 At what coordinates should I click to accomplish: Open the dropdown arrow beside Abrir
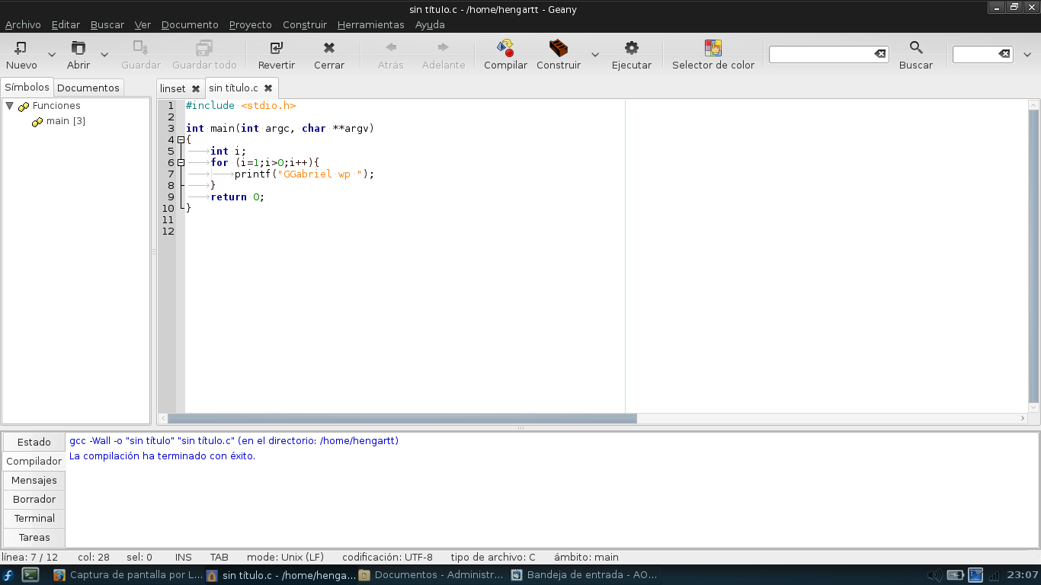(104, 55)
